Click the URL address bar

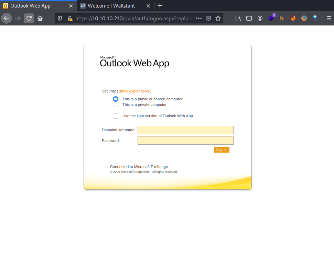[134, 18]
